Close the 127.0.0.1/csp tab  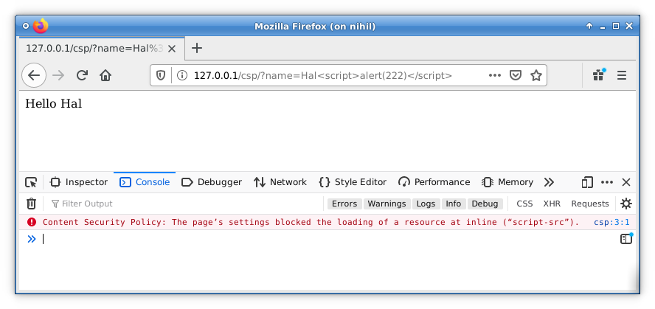[172, 49]
